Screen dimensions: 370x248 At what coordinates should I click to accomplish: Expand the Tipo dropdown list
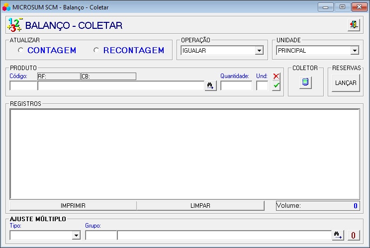76,235
